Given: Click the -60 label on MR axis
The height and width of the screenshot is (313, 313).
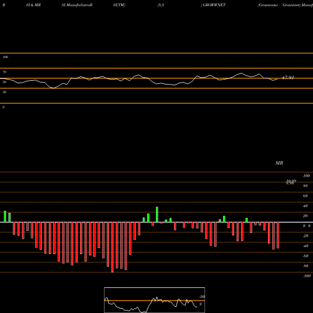Looking at the screenshot, I should click(x=305, y=256).
